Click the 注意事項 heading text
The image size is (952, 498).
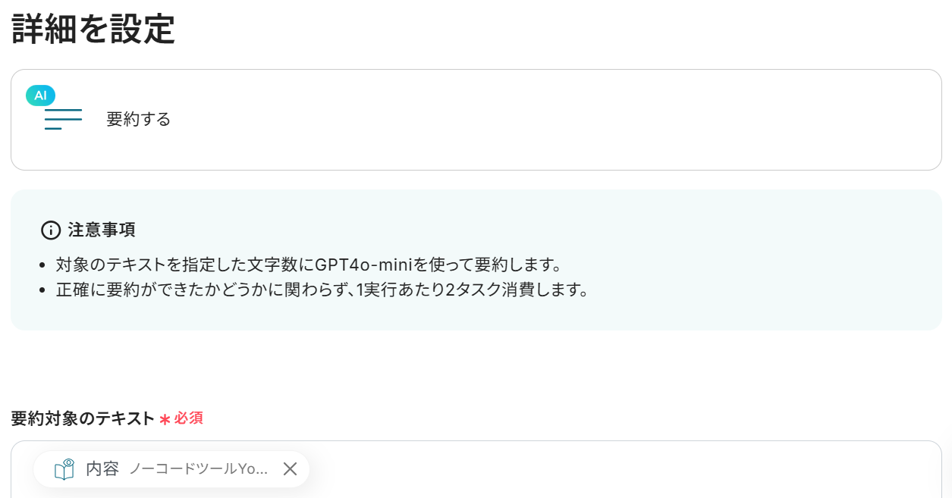point(102,230)
